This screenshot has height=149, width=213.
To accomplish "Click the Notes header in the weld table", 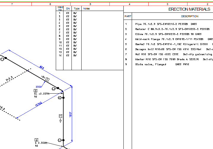I will tap(87, 9).
